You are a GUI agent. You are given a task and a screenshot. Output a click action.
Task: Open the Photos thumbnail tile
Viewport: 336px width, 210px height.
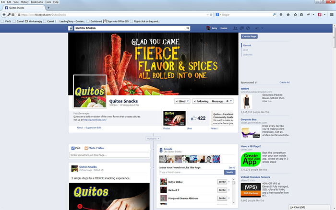(174, 118)
